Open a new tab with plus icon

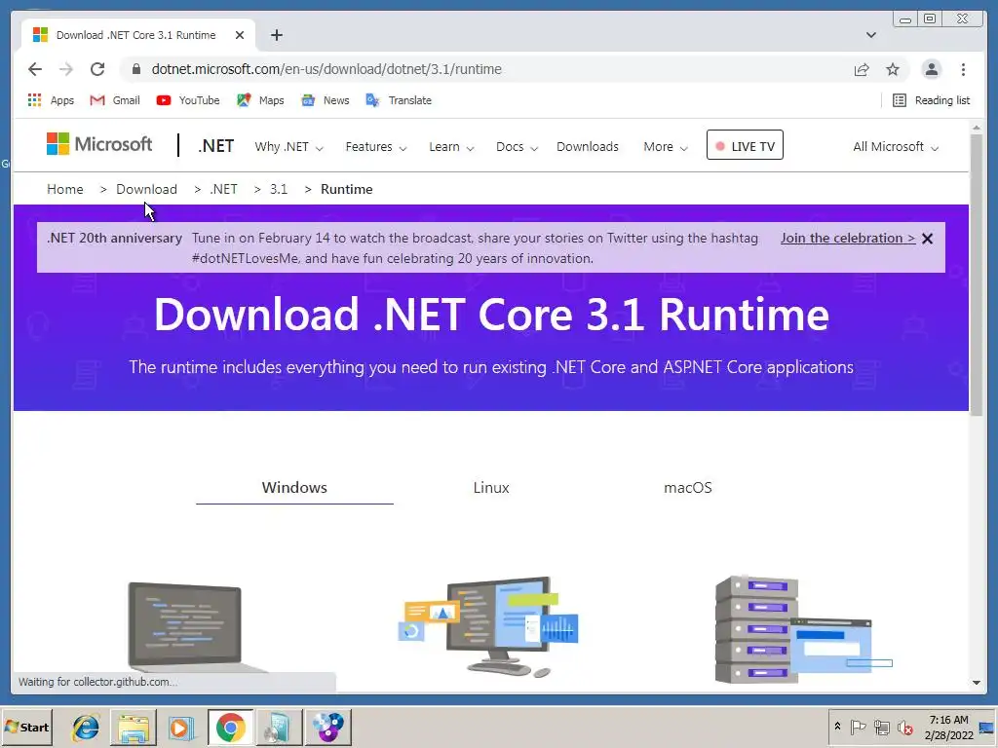[x=276, y=35]
